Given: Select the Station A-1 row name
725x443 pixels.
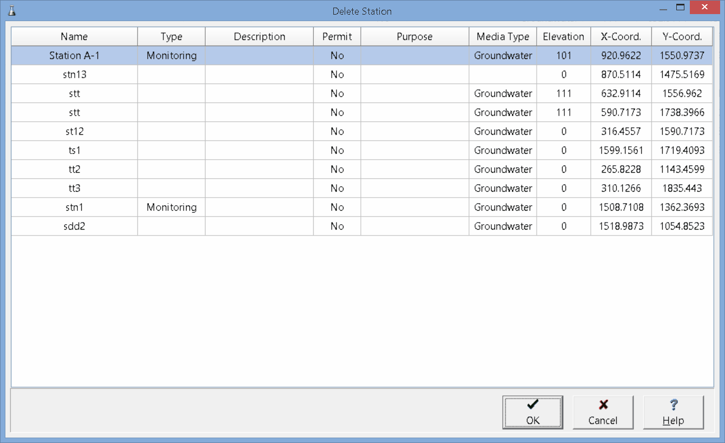Looking at the screenshot, I should [x=74, y=56].
